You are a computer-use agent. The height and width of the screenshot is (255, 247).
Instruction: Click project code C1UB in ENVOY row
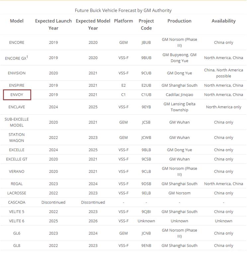point(146,95)
